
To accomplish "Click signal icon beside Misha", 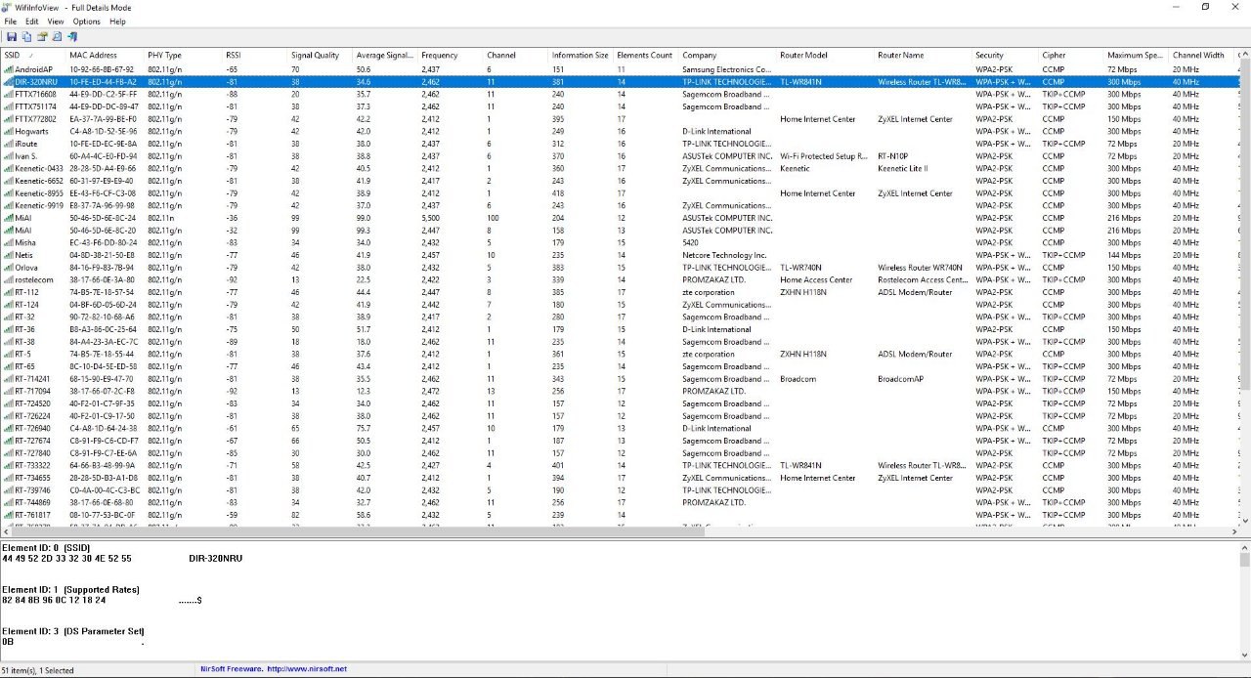I will 8,242.
